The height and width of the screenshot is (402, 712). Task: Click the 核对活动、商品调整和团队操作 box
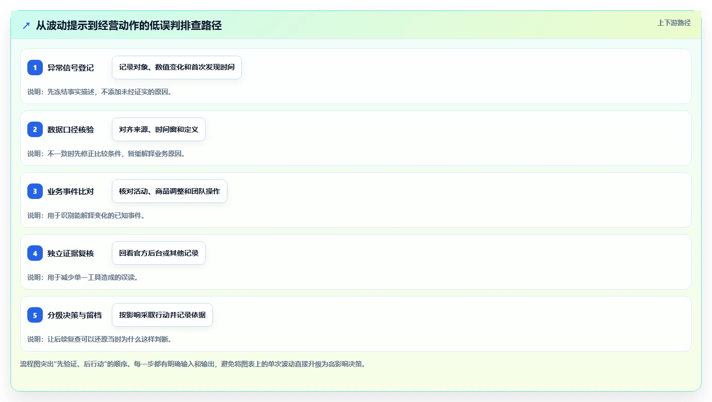tap(170, 191)
